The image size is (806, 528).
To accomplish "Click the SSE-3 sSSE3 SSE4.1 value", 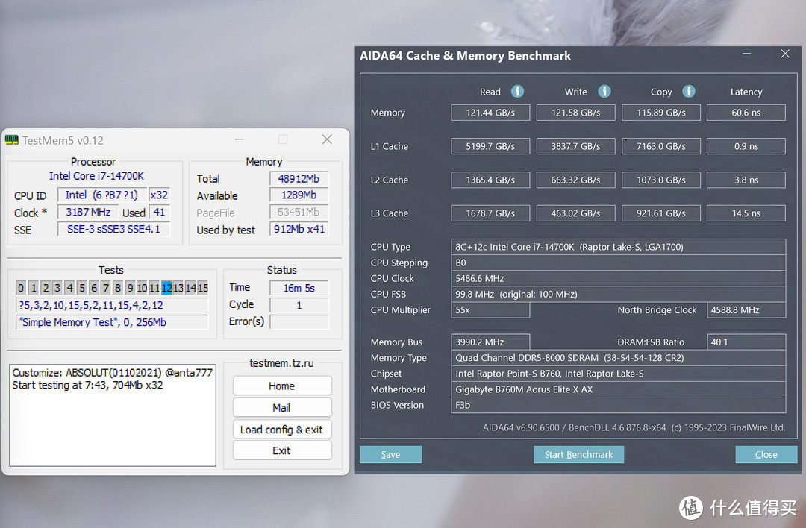I will 113,229.
